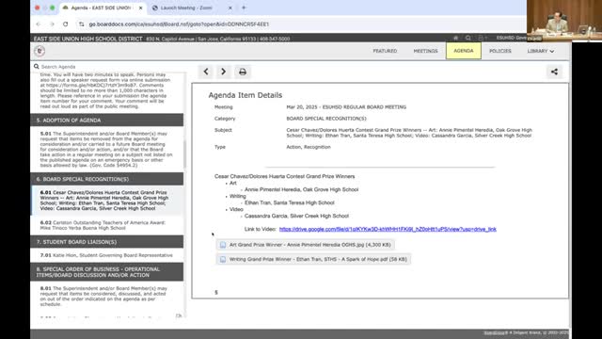Click the district logo icon

40,51
